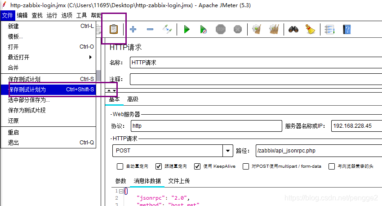Enable 与浏览器兼容的头 checkbox
The image size is (382, 206).
point(332,166)
